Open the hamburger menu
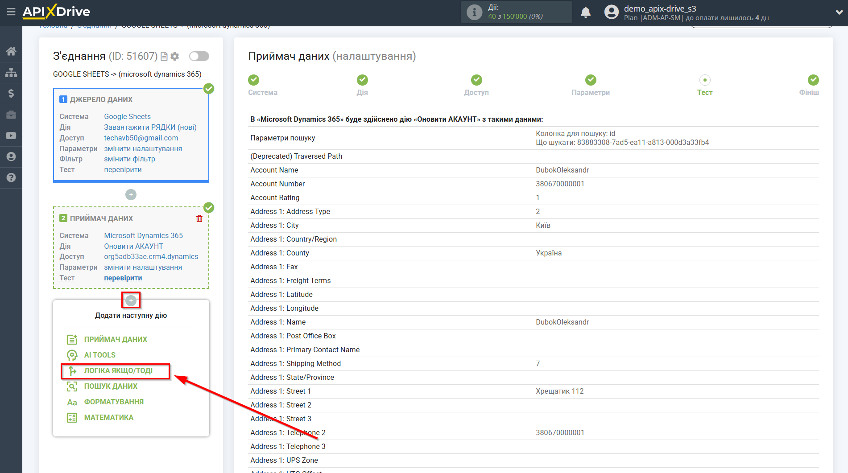This screenshot has width=848, height=473. coord(11,12)
